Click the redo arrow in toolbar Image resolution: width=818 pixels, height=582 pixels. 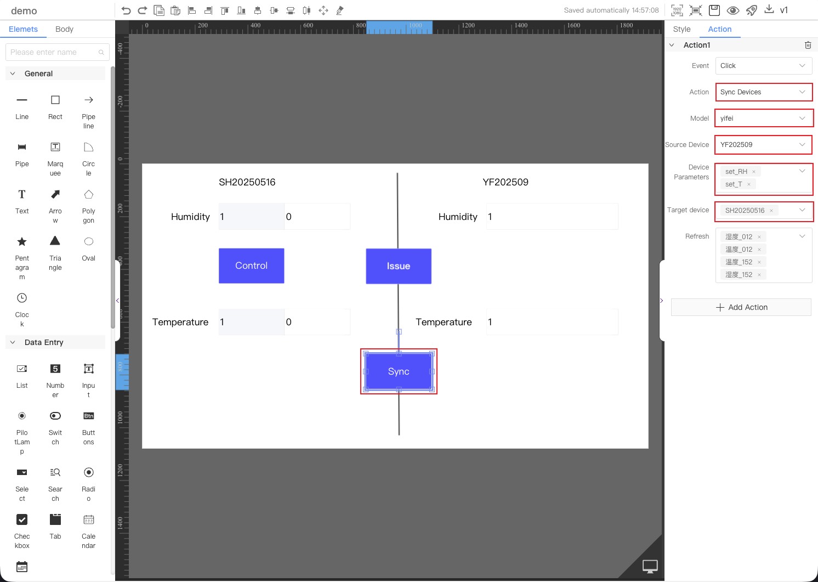[143, 10]
